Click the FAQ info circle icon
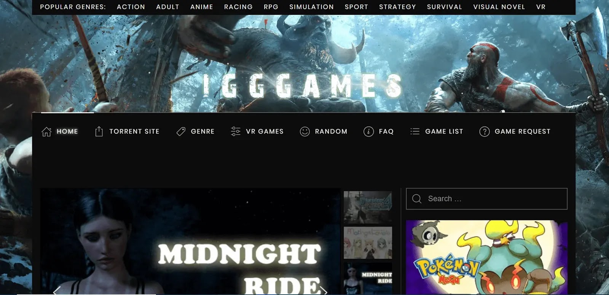Screen dimensions: 609x295 point(368,132)
